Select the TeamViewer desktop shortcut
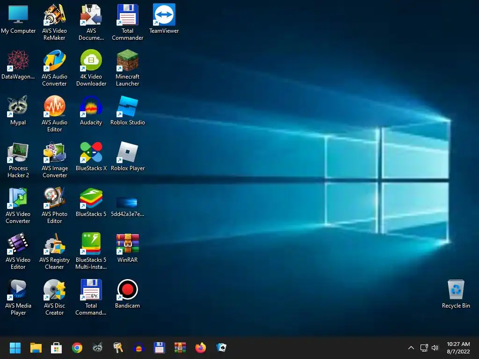 pos(164,19)
